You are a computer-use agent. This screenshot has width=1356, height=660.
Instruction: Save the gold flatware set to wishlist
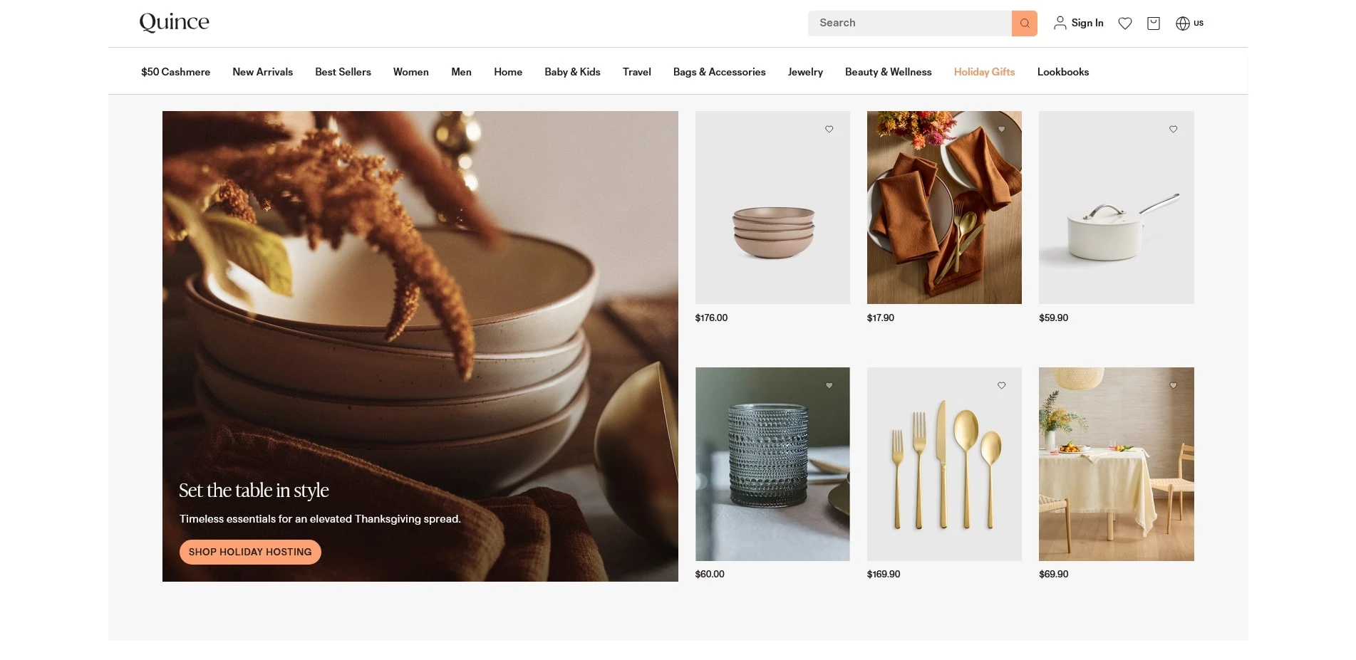[x=1001, y=386]
